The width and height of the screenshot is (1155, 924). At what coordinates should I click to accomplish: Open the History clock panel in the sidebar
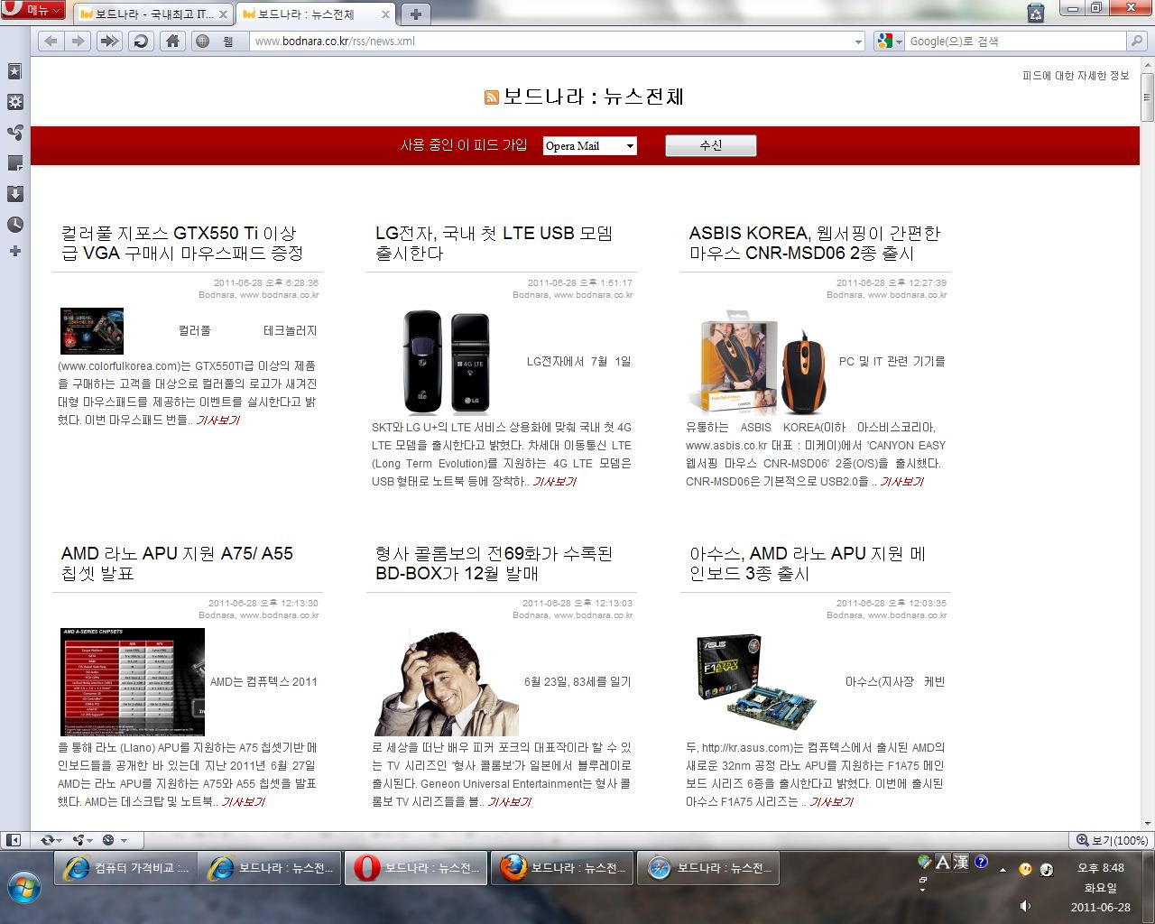point(15,225)
